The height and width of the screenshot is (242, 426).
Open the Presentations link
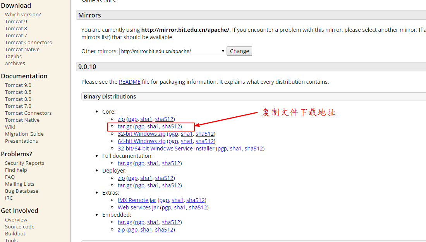tap(21, 141)
